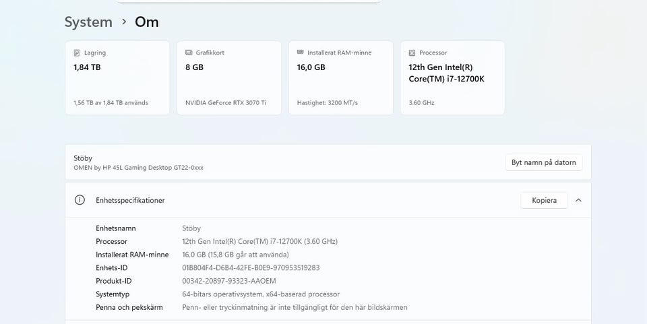Screen dimensions: 647x324
Task: Click the Grafikkort card icon
Action: tap(189, 53)
